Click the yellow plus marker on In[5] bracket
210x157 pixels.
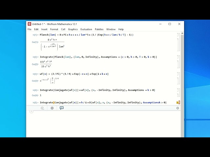tap(178, 102)
